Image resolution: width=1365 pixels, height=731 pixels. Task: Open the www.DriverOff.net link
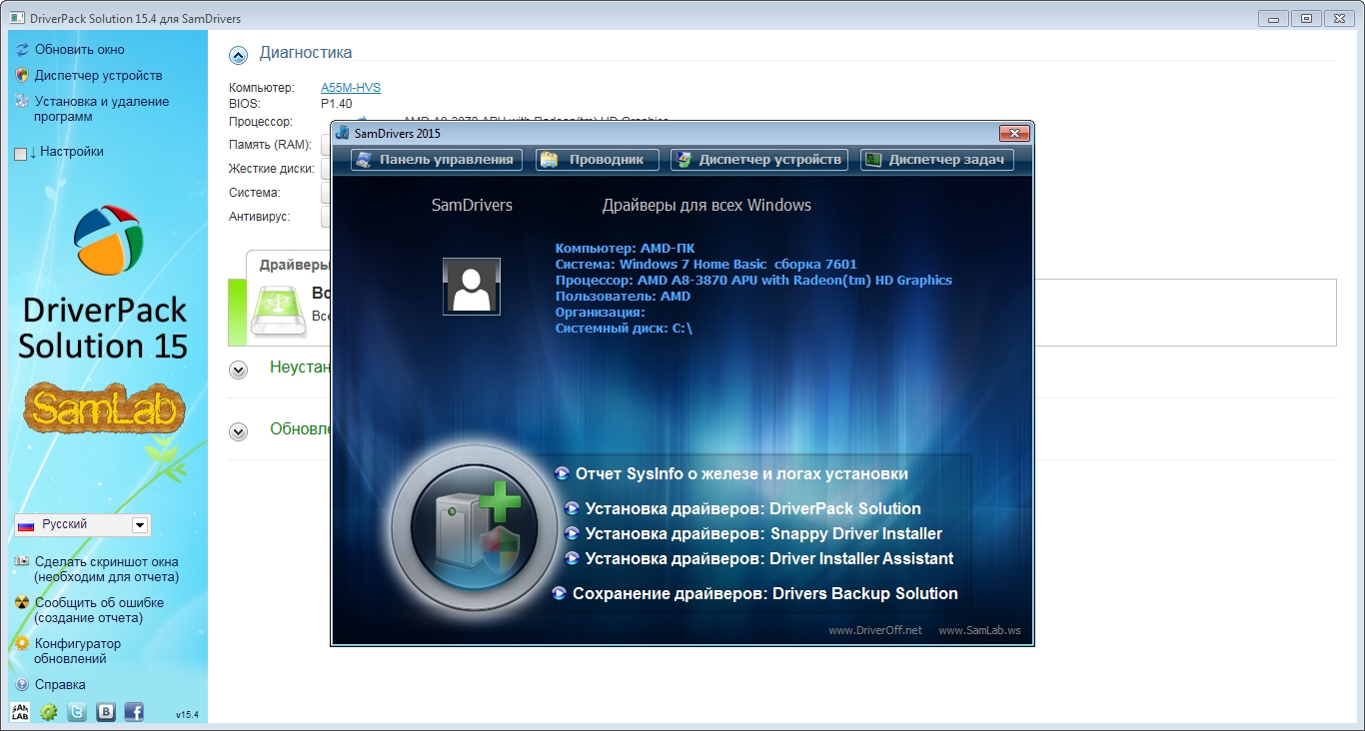coord(875,630)
